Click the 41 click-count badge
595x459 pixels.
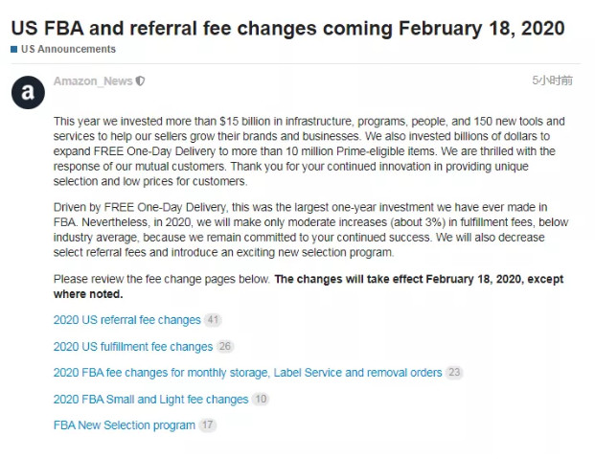click(x=213, y=320)
